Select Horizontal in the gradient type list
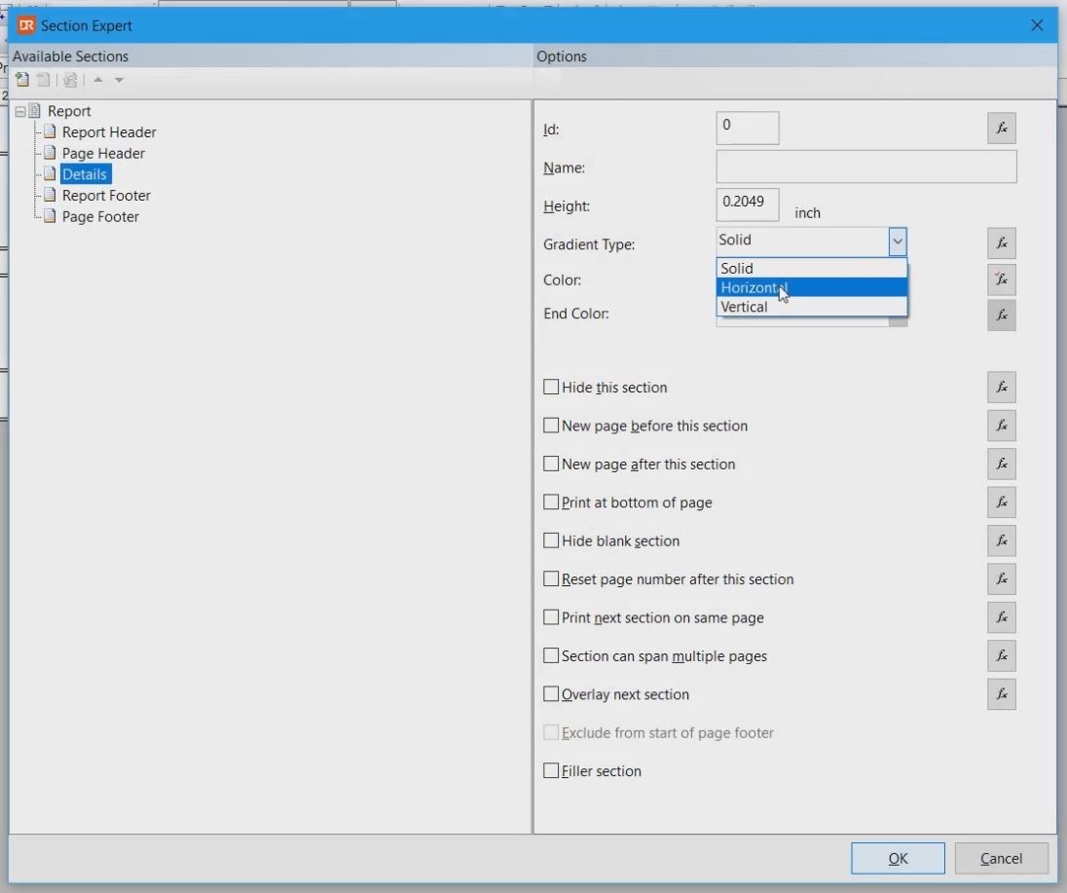The height and width of the screenshot is (893, 1067). pyautogui.click(x=753, y=287)
